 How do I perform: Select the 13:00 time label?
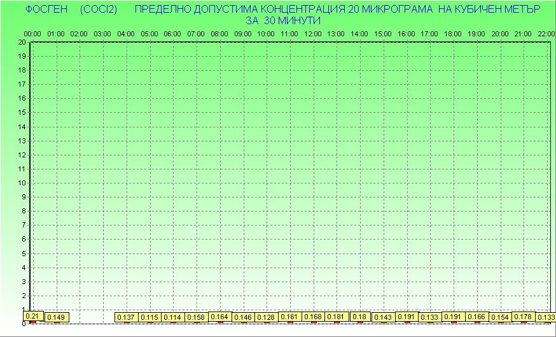click(336, 34)
